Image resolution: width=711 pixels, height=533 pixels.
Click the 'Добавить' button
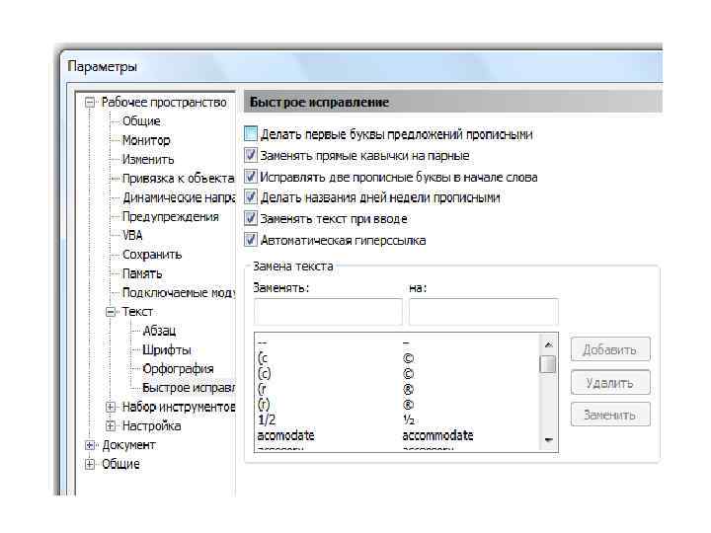[610, 349]
